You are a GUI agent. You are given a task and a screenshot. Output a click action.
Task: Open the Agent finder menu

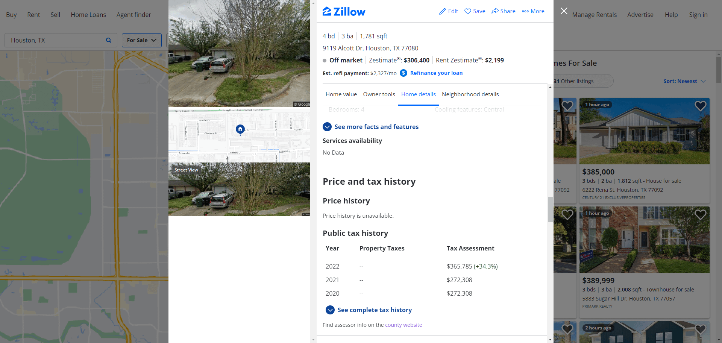[134, 15]
